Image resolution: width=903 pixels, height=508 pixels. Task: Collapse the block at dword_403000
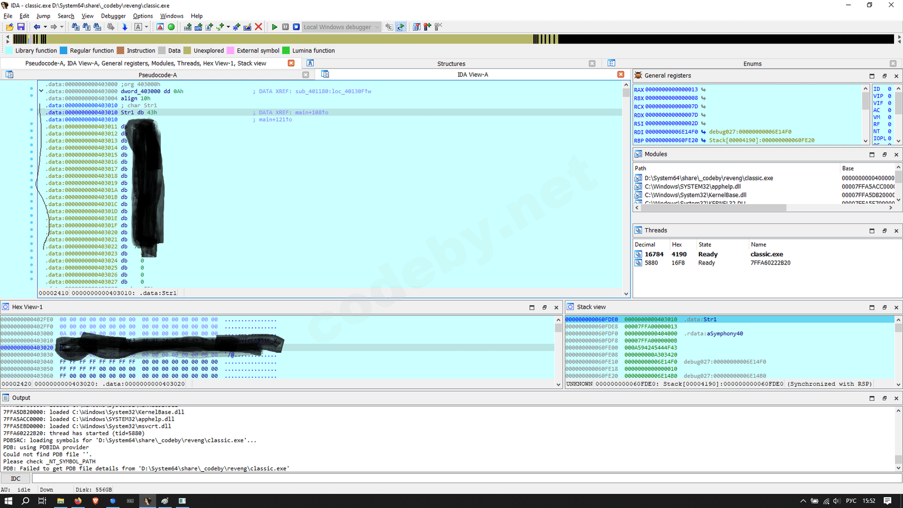click(41, 91)
